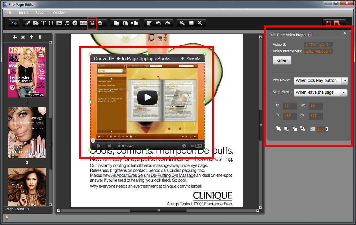Click the YouTube logo on the video player
Screen dimensions: 356x225
pos(196,146)
